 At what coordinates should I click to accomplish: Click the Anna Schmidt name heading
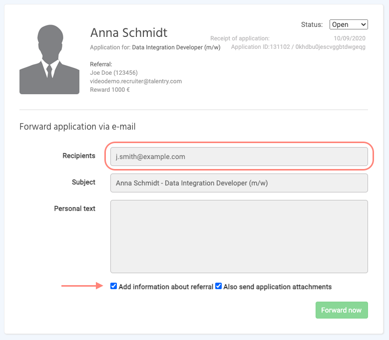[129, 33]
